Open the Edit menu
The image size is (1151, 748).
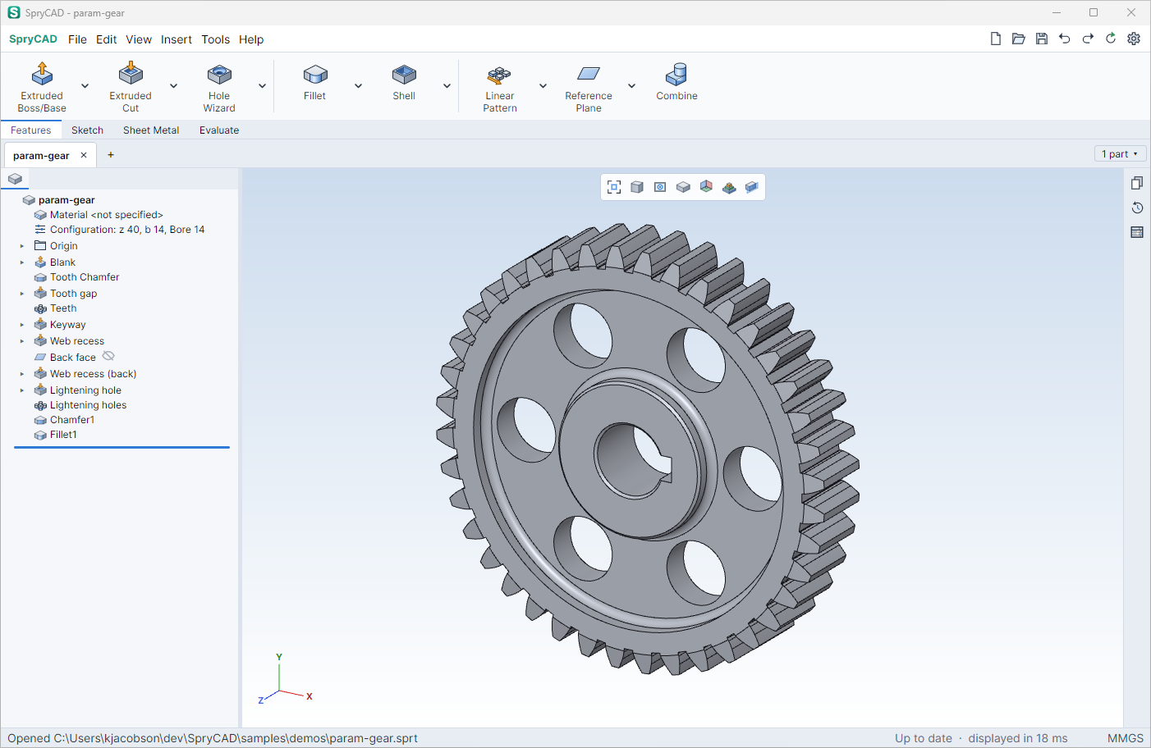tap(106, 39)
